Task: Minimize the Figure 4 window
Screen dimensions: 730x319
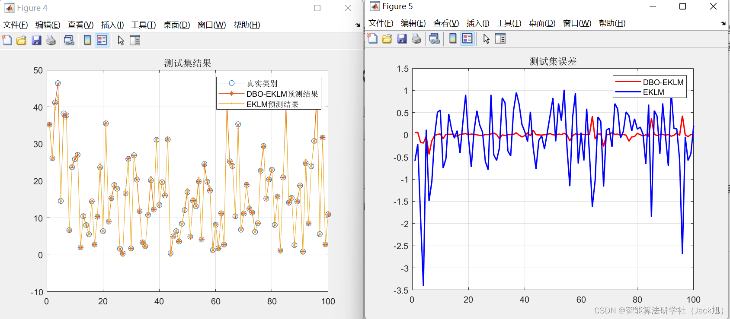Action: (287, 8)
